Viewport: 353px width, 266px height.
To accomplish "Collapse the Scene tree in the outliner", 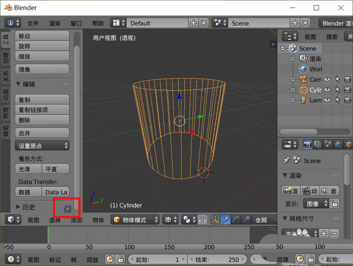I will coord(282,48).
